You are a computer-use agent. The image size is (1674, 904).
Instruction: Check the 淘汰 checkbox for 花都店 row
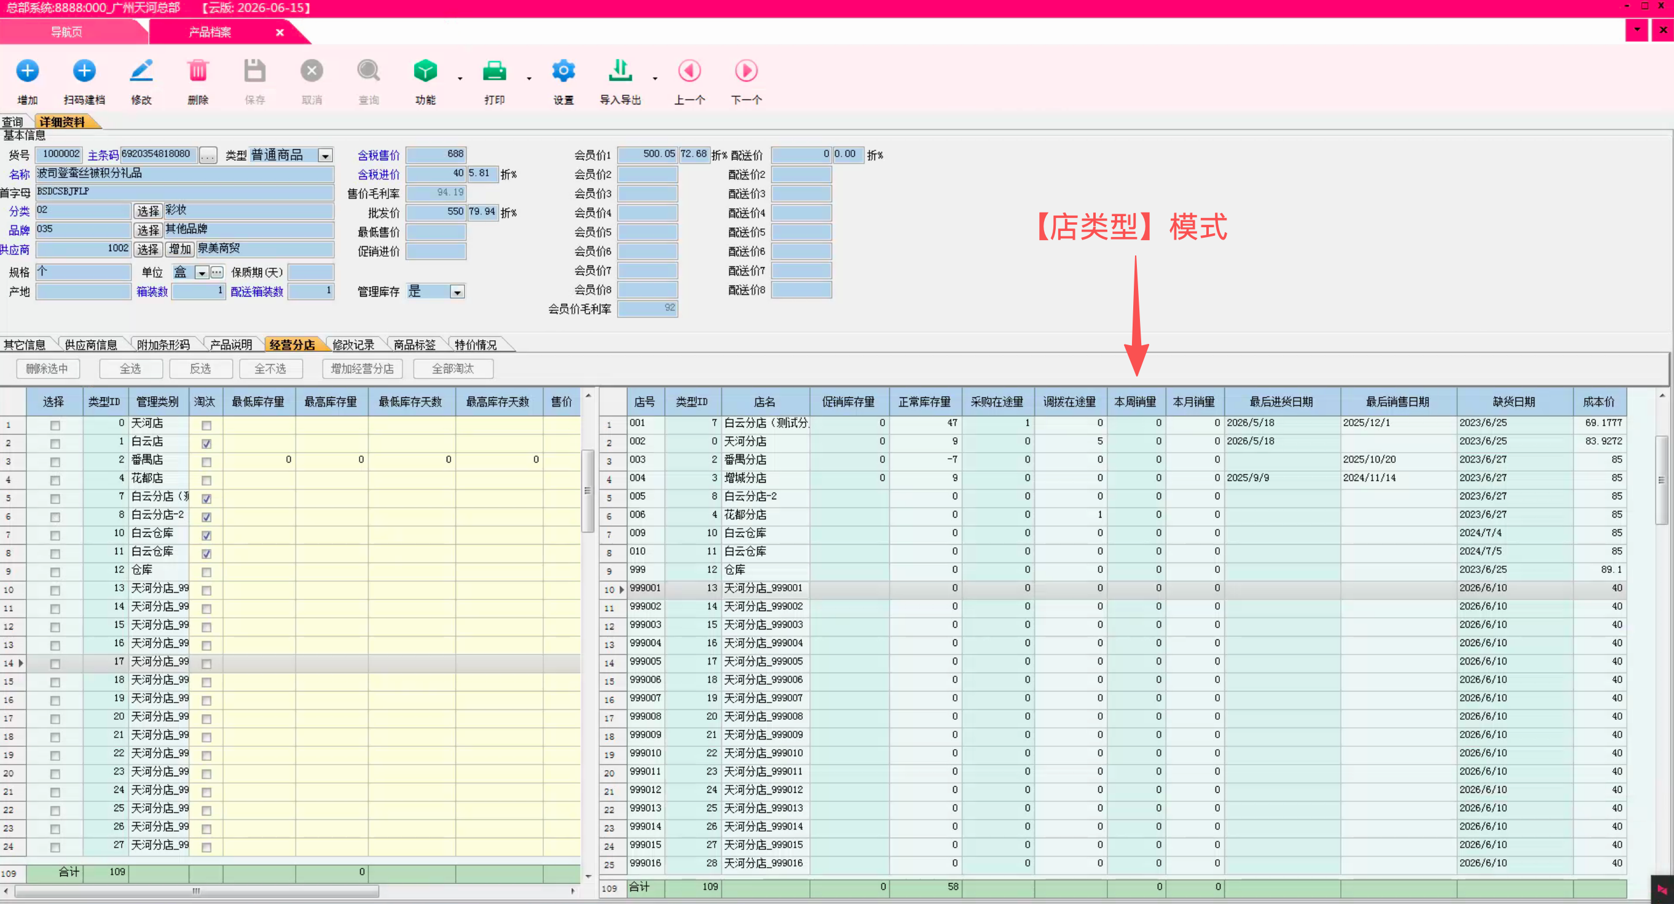coord(206,481)
